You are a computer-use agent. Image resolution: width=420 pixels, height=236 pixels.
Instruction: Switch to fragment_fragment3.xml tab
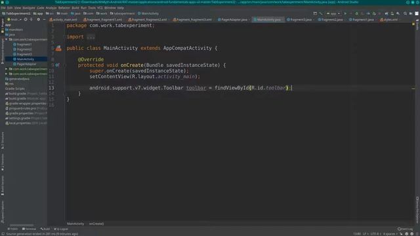(193, 20)
